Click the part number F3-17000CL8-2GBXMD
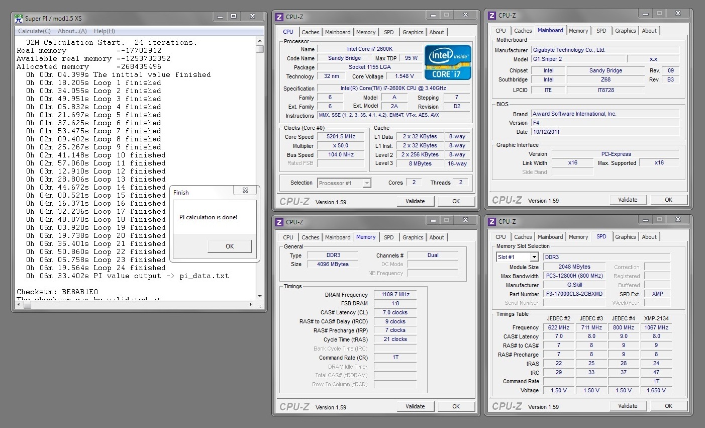This screenshot has height=428, width=705. click(x=574, y=294)
